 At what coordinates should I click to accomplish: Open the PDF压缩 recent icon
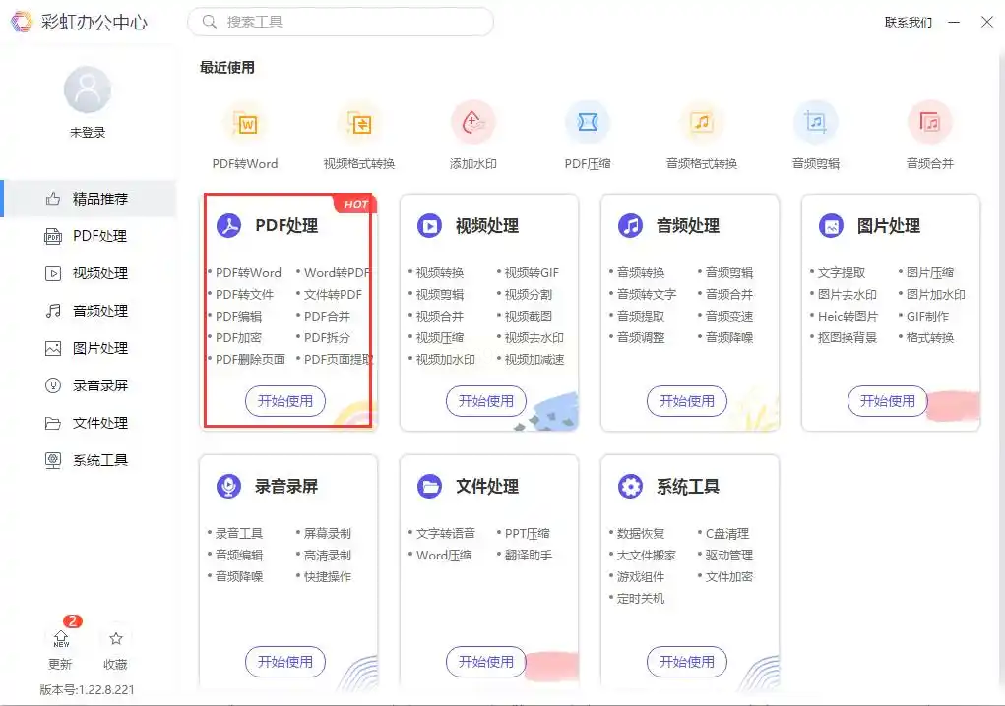587,122
